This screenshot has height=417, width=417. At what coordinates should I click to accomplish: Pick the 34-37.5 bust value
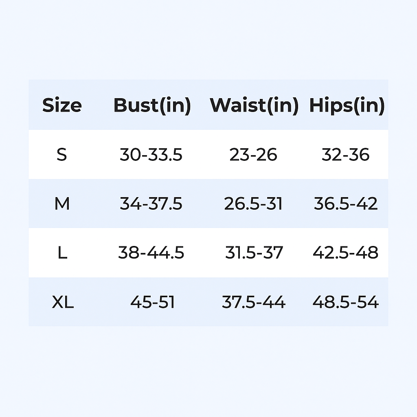pyautogui.click(x=151, y=204)
